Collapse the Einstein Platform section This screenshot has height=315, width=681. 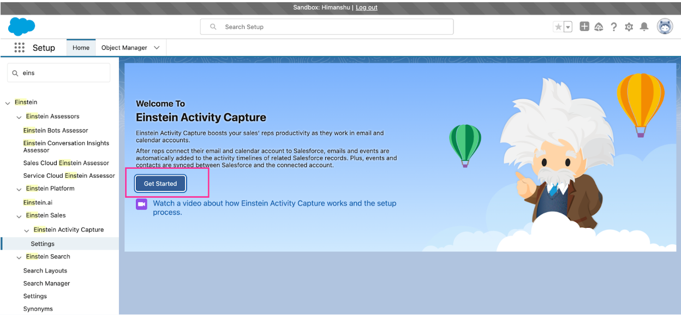pyautogui.click(x=19, y=189)
